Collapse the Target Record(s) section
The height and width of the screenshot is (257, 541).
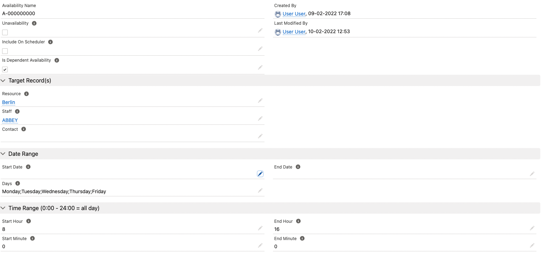[x=3, y=81]
